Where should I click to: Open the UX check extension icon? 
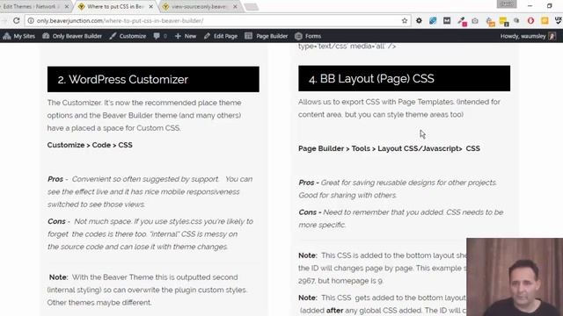click(559, 20)
